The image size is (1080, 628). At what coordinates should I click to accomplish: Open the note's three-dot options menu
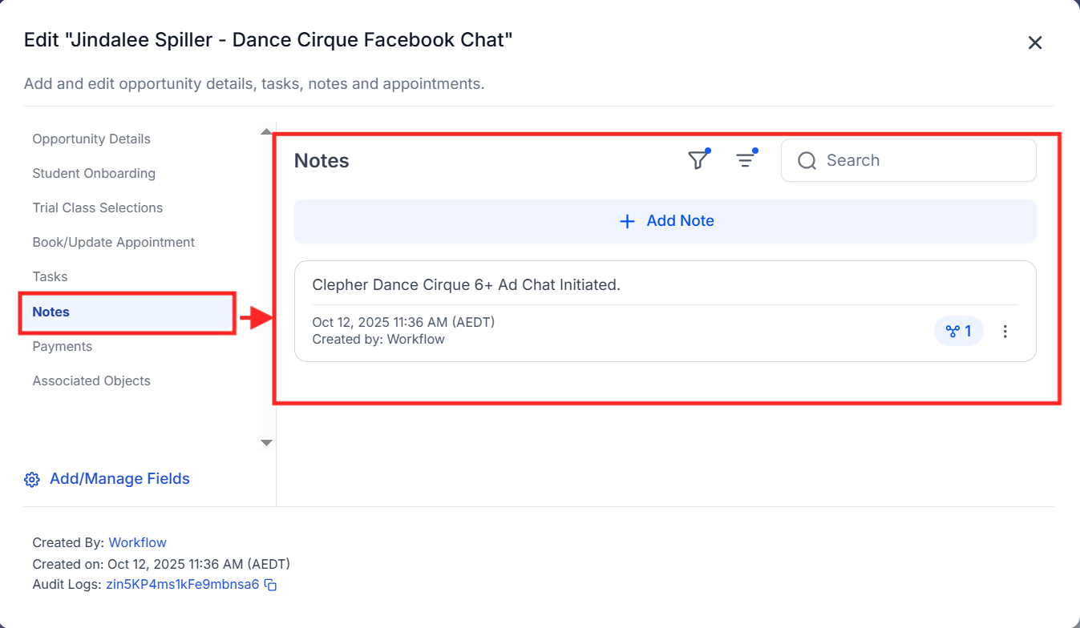point(1005,331)
